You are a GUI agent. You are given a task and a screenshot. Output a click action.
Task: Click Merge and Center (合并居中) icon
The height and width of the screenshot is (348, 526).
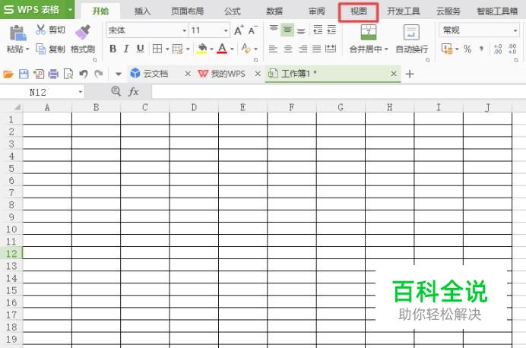[x=369, y=32]
